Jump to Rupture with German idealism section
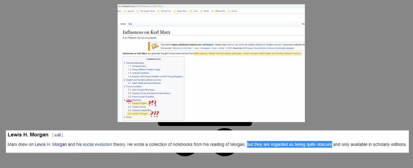 click(x=157, y=77)
